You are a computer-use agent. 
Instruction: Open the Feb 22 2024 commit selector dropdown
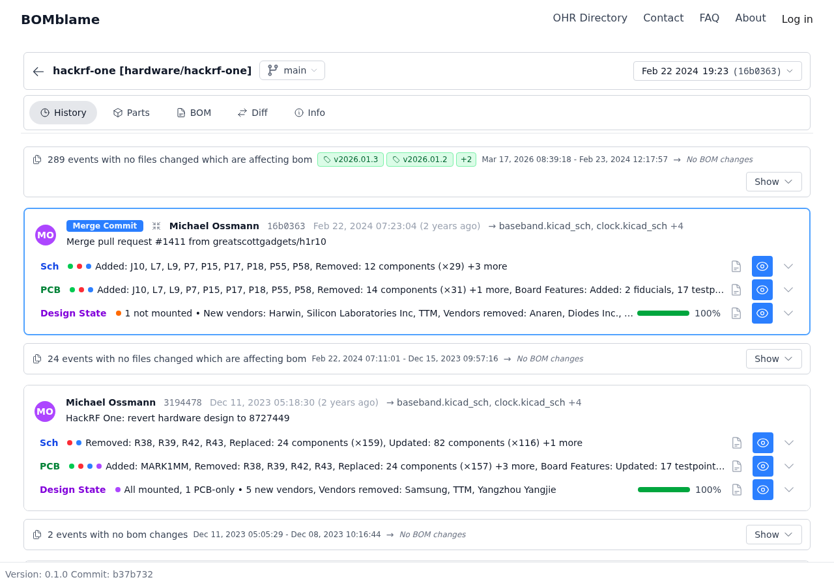click(x=717, y=71)
